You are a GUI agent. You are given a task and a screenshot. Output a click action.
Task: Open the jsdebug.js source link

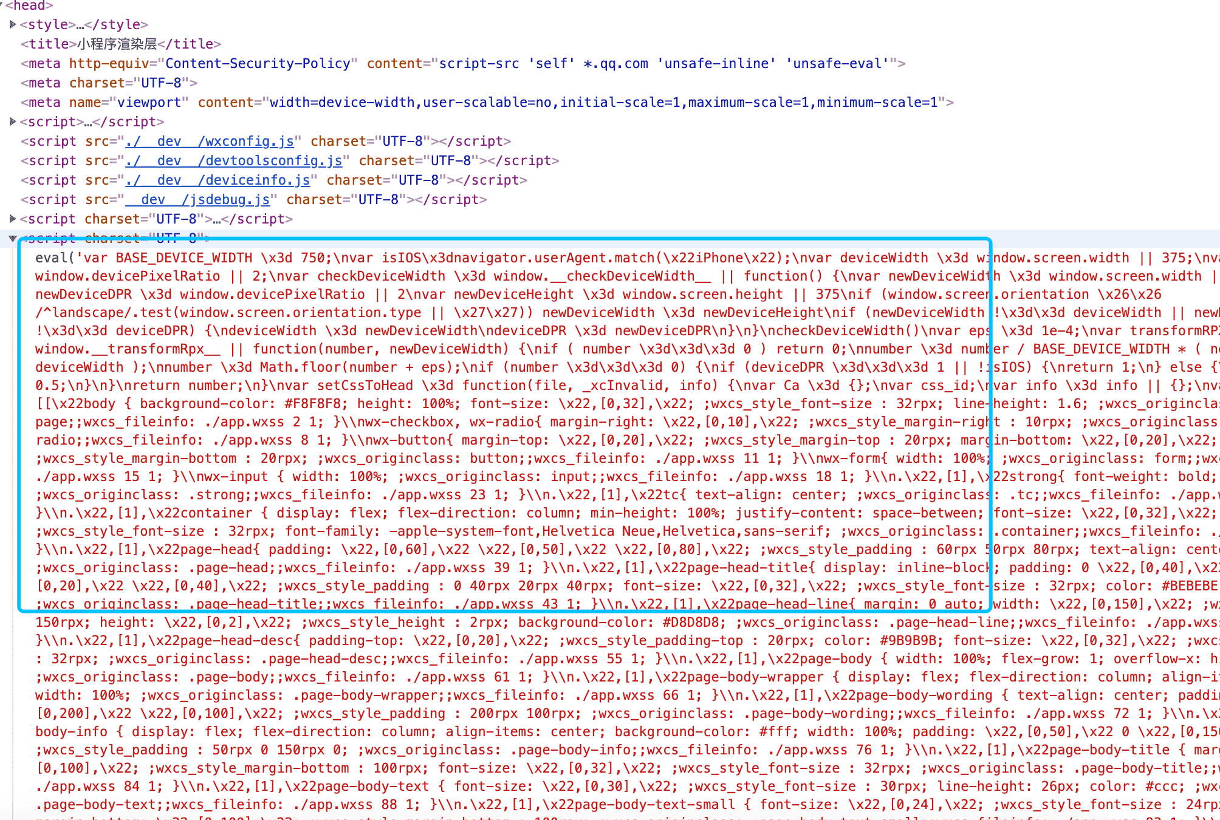(197, 200)
